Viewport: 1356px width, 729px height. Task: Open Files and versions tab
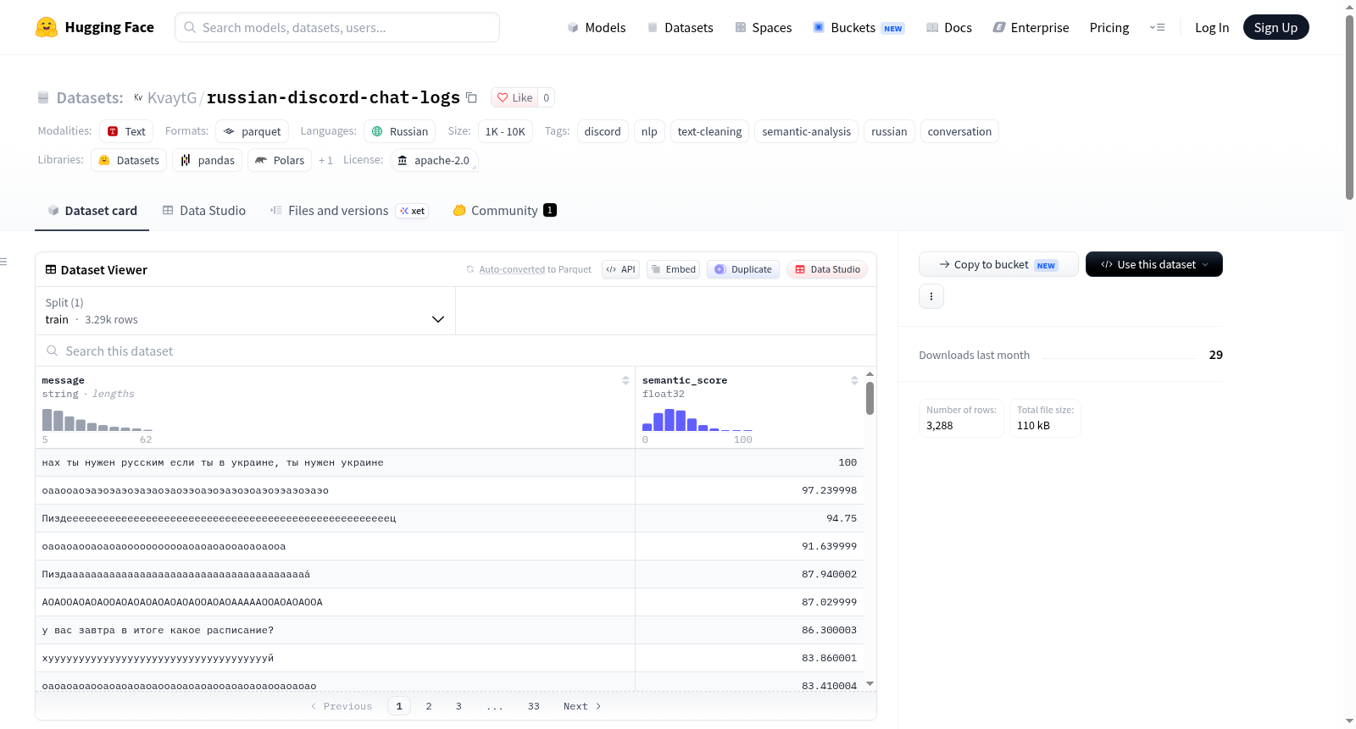(x=349, y=211)
